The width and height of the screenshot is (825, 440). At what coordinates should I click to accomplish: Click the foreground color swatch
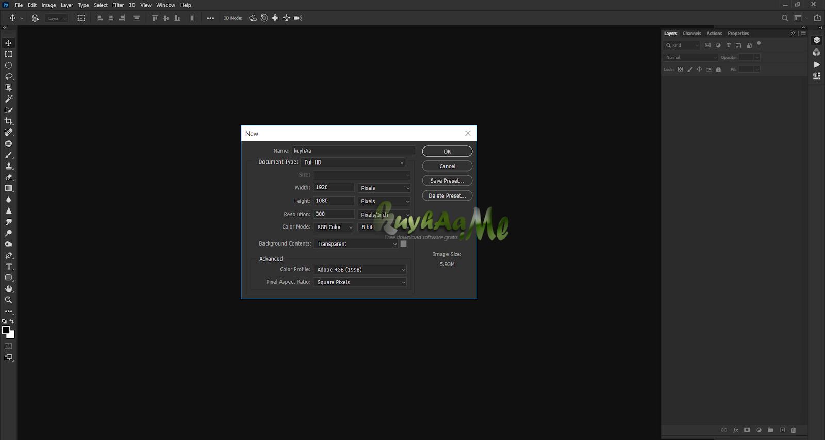tap(6, 330)
